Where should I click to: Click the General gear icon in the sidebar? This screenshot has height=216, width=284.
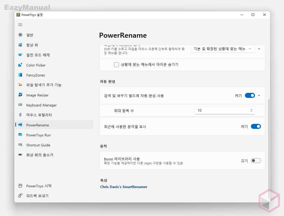click(x=20, y=35)
